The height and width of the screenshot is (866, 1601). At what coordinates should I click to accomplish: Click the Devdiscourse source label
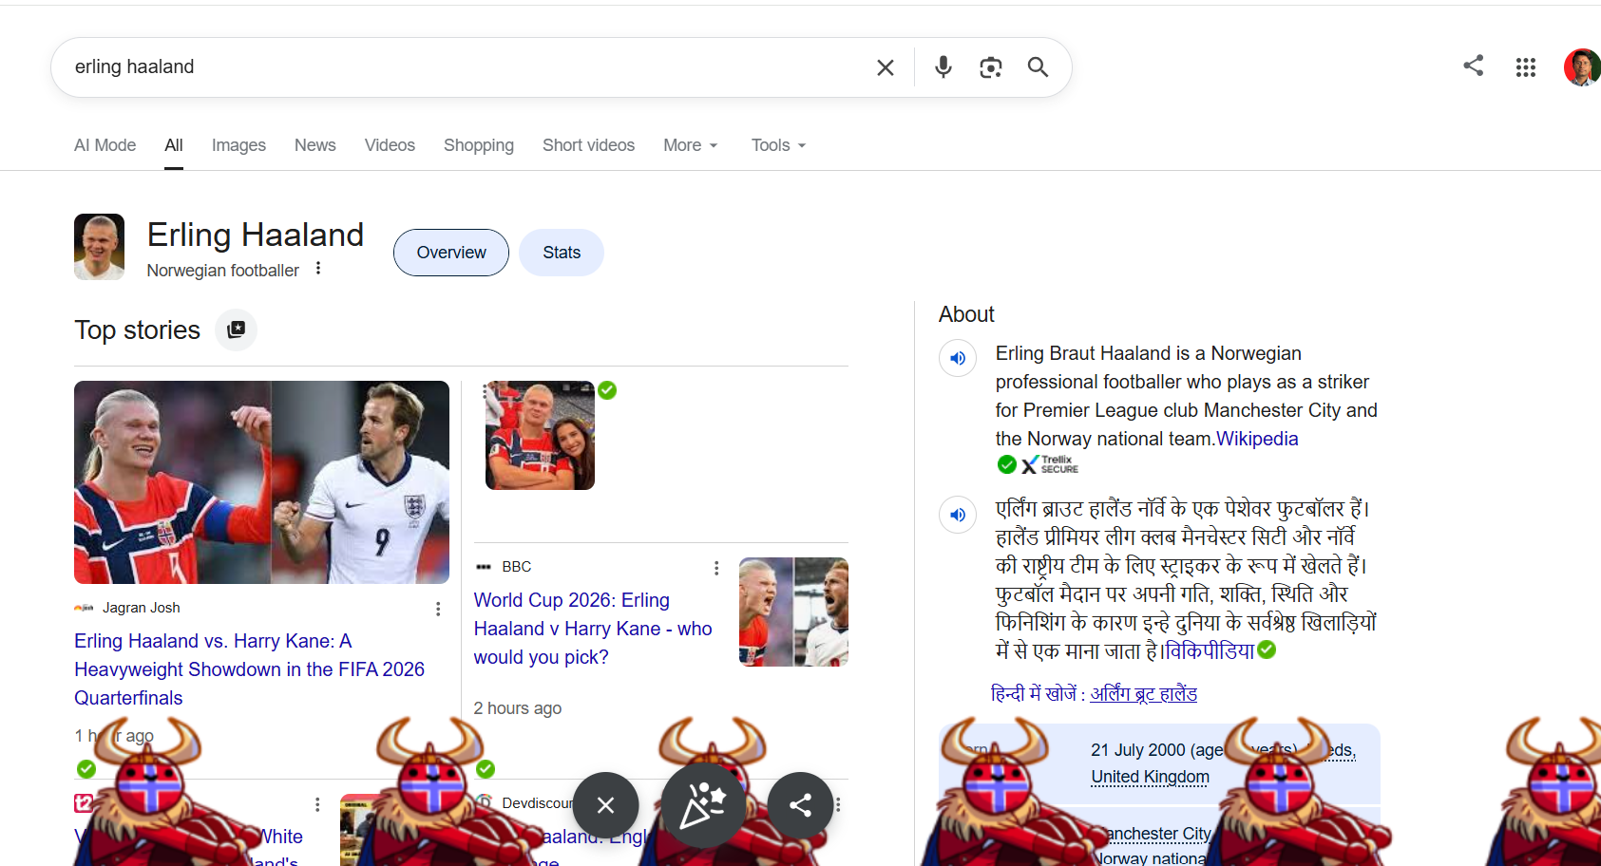click(538, 803)
